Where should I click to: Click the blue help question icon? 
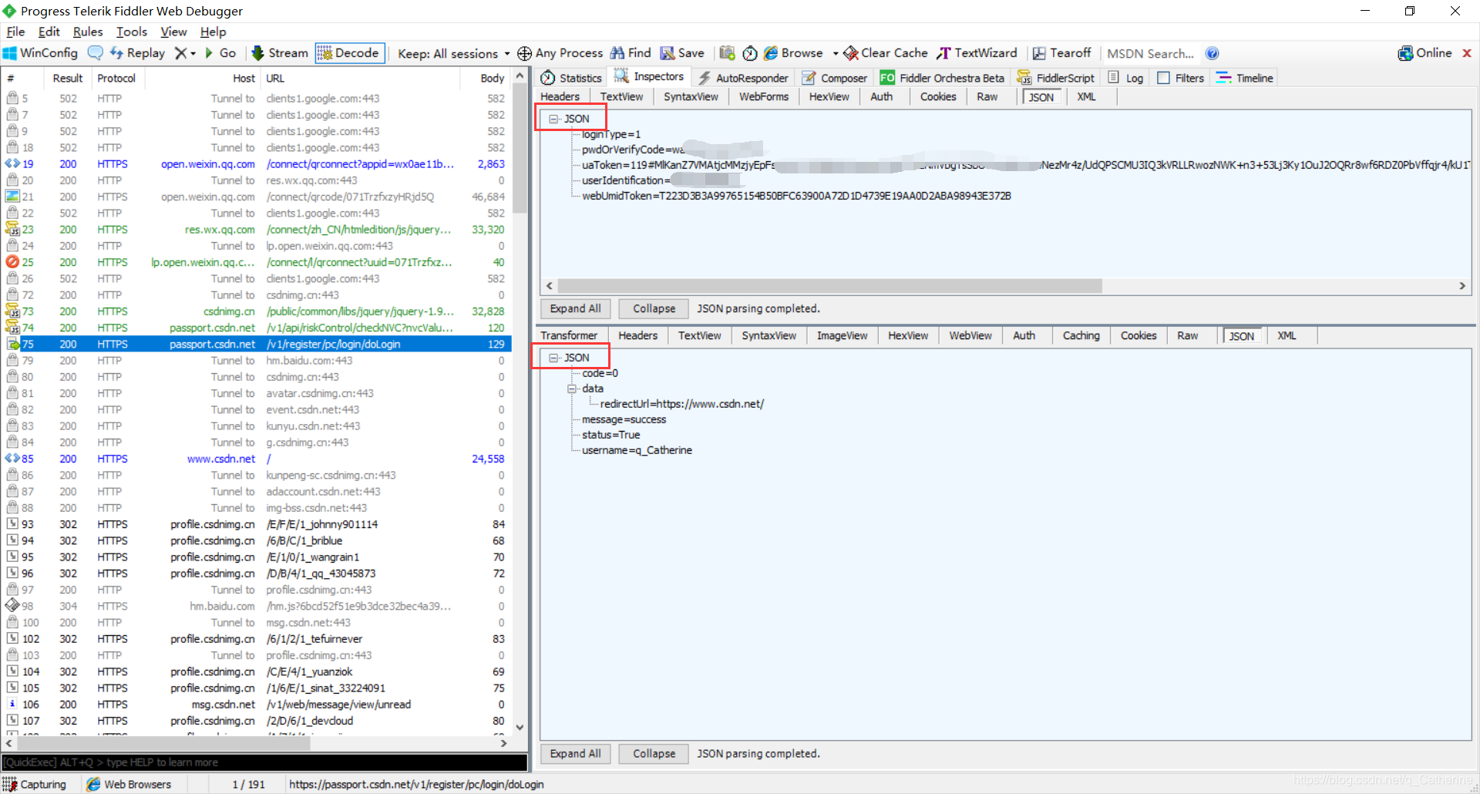[x=1212, y=53]
